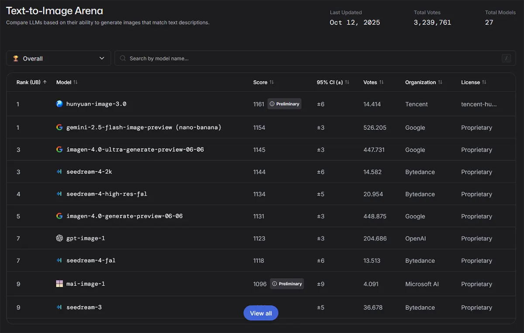Sort by the Votes column header
The height and width of the screenshot is (333, 524).
(373, 82)
